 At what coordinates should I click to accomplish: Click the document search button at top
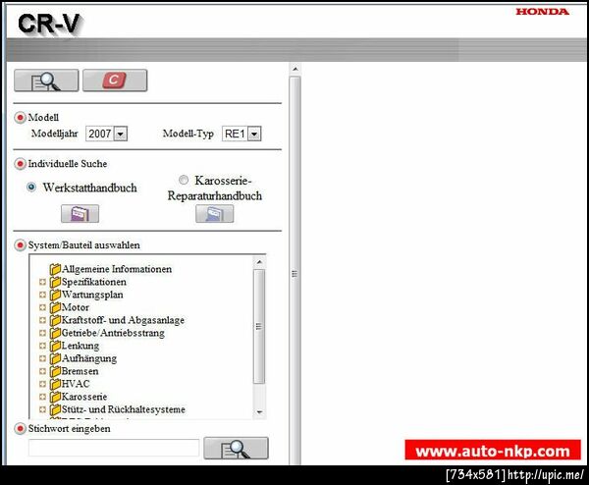click(x=46, y=81)
